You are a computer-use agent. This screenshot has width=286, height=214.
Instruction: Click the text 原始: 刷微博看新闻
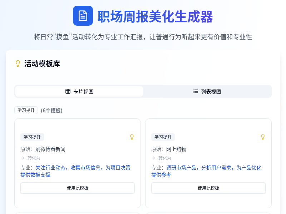(43, 149)
